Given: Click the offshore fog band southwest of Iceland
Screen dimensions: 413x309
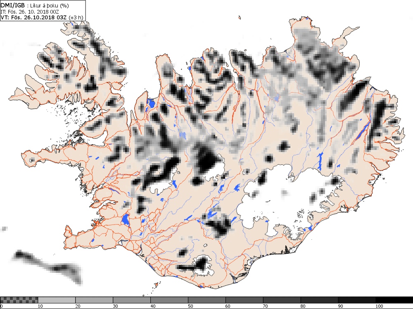Looking at the screenshot, I should coord(47,266).
